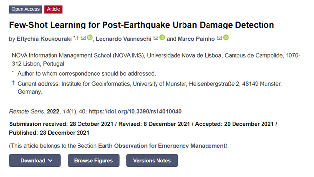Open Leonardo Vanneschi's ORCID iD icon

coord(162,37)
